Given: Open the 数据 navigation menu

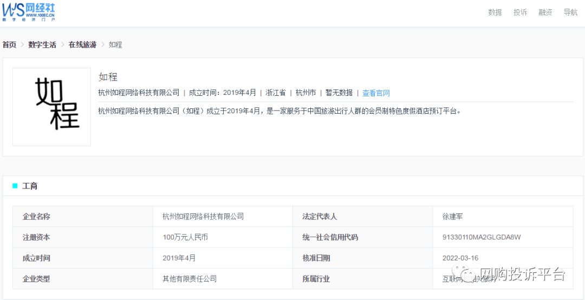Looking at the screenshot, I should (495, 12).
